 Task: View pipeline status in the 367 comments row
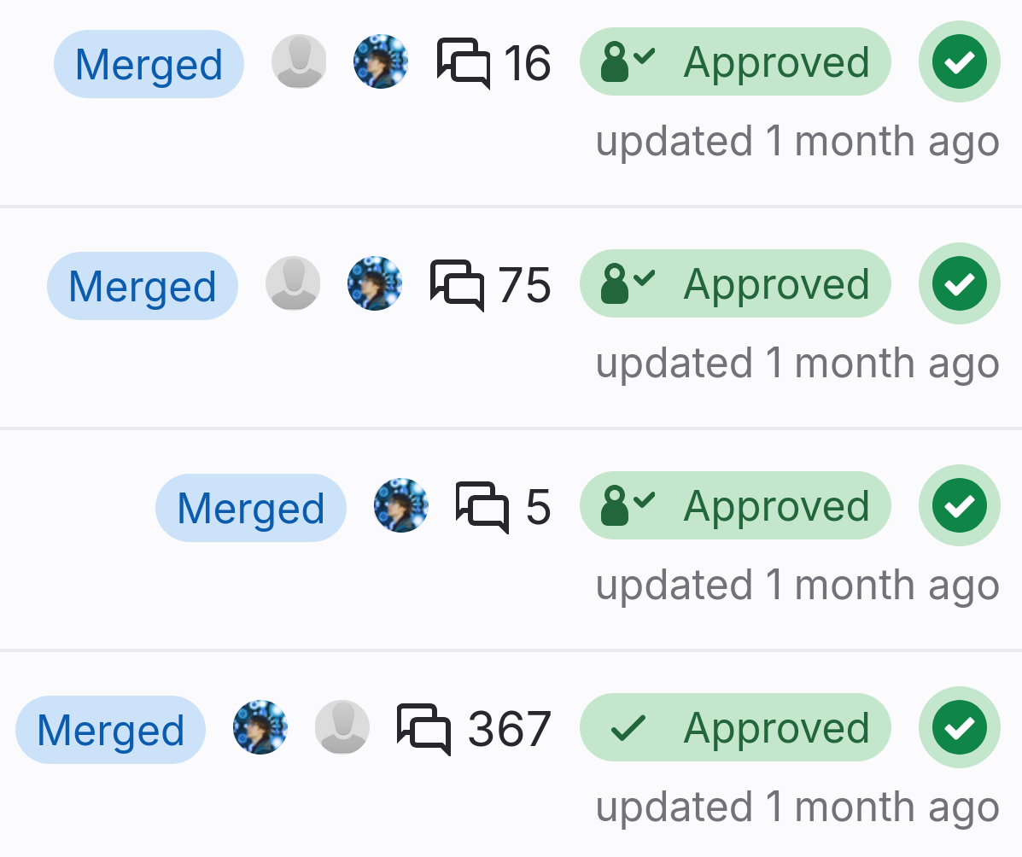coord(959,727)
